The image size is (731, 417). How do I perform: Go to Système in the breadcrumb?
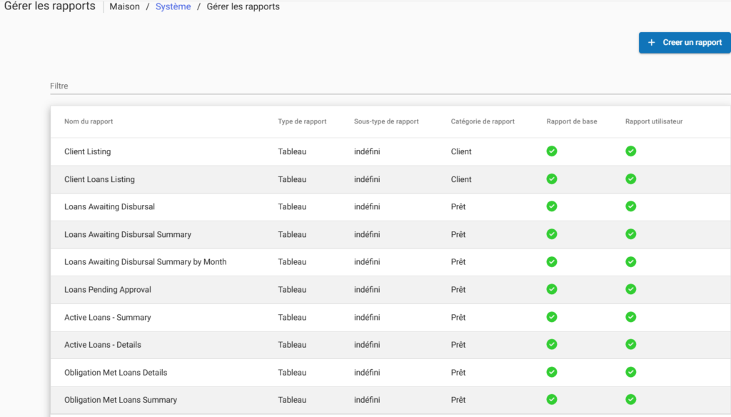coord(173,7)
